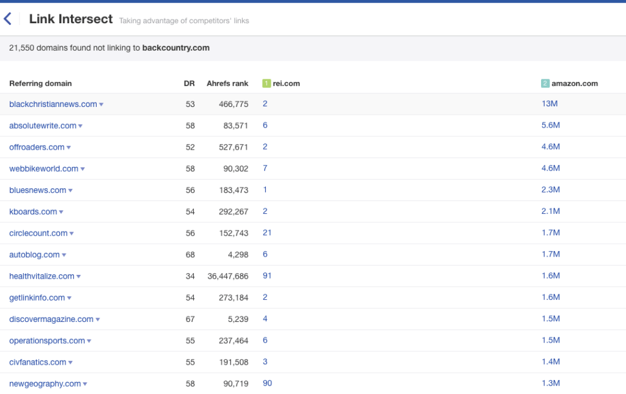Click the green number 1 badge beside rei.com
This screenshot has width=626, height=394.
267,83
